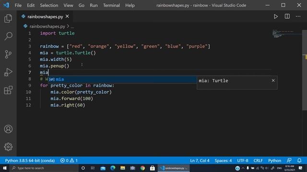Open the clock and date flyout

point(290,168)
